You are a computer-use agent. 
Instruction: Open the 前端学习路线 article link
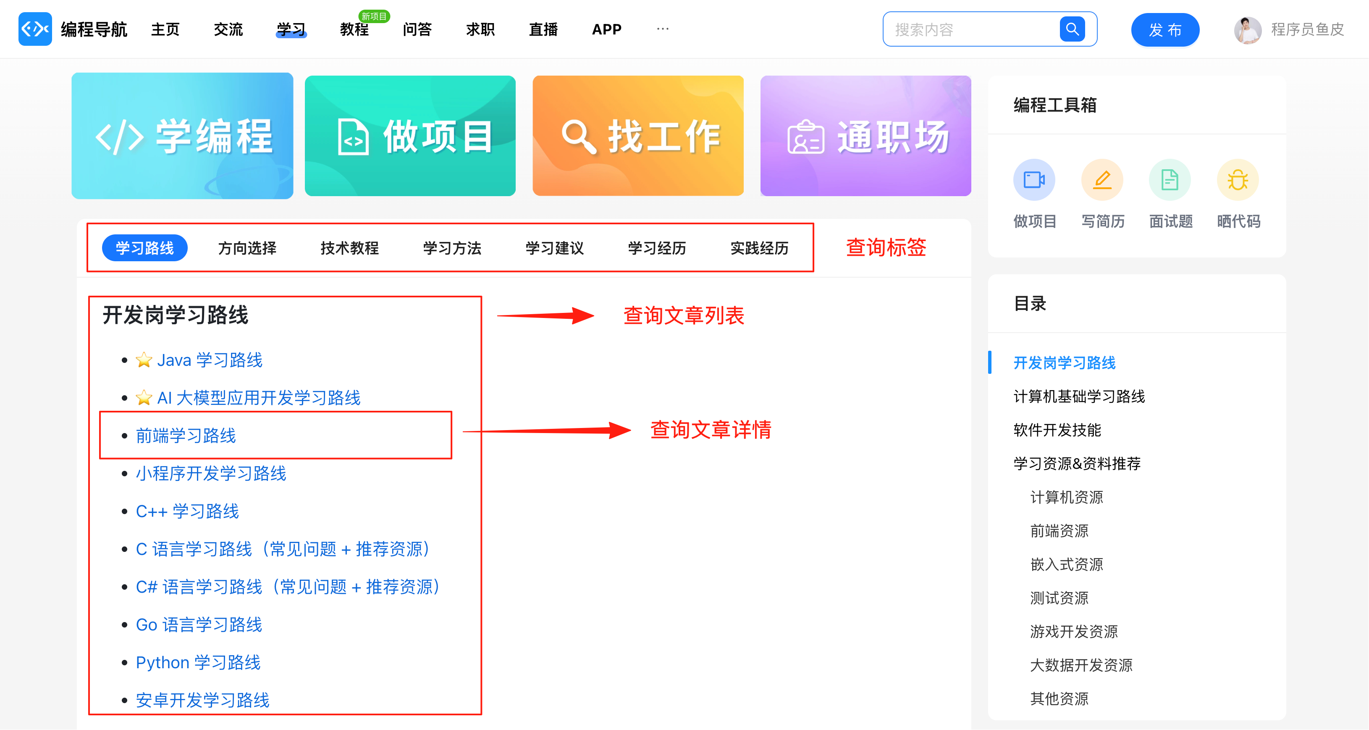[x=186, y=436]
